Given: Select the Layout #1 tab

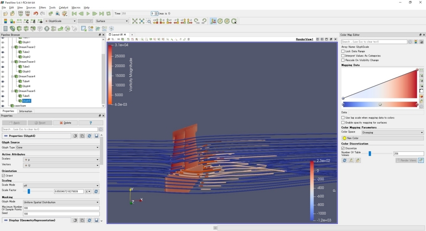Looking at the screenshot, I should pos(117,35).
